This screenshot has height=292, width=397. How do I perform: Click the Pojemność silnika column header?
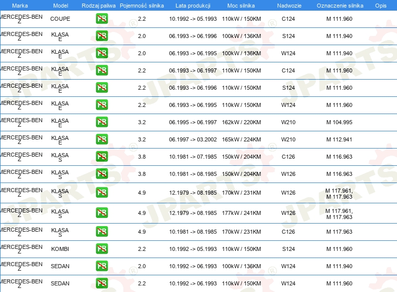point(142,6)
